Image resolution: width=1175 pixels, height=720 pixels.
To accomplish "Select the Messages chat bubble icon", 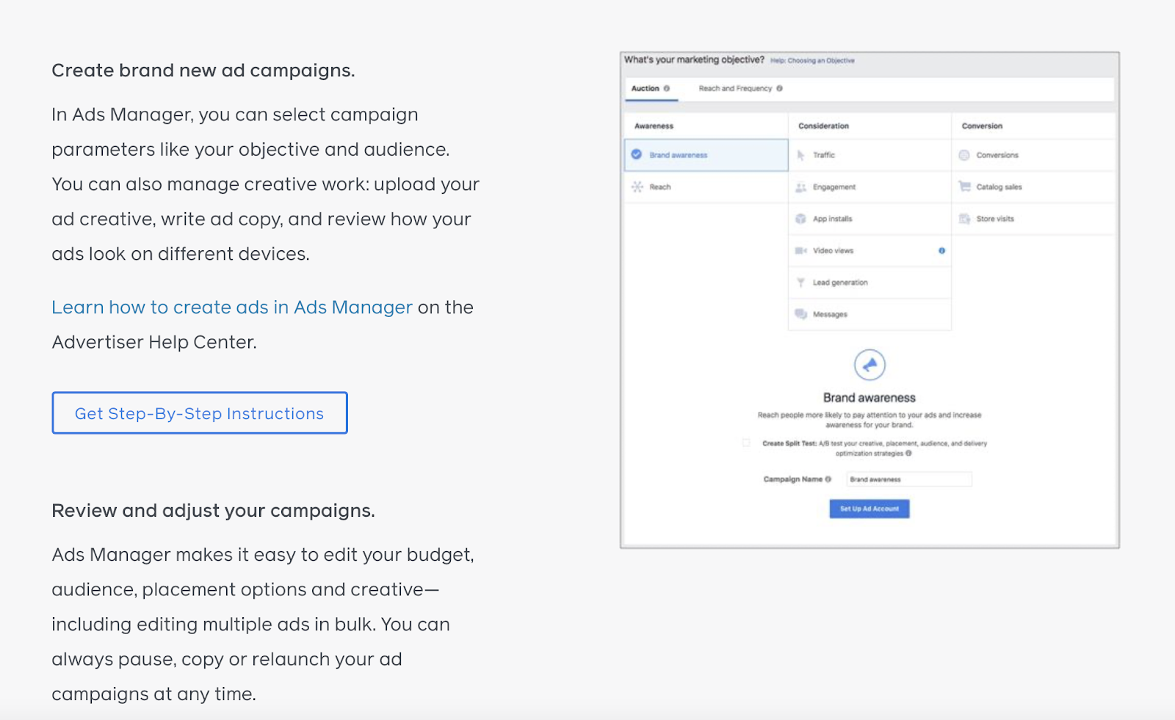I will (x=800, y=314).
